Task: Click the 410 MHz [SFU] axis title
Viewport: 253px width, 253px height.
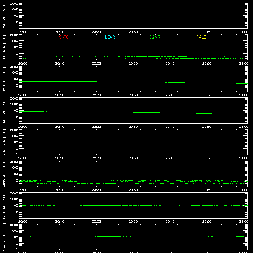Action: pyautogui.click(x=4, y=47)
